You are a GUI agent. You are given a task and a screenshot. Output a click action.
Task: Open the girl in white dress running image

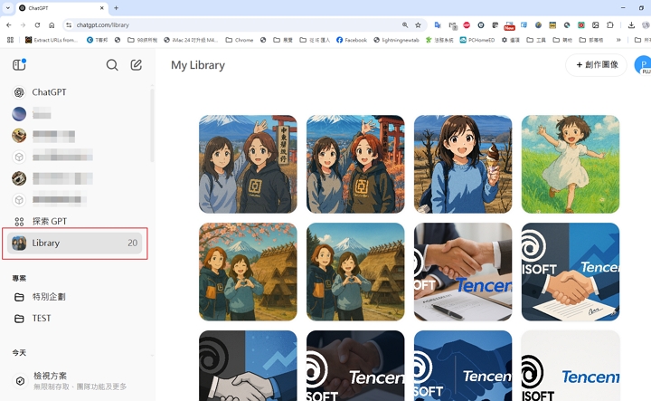click(x=571, y=164)
